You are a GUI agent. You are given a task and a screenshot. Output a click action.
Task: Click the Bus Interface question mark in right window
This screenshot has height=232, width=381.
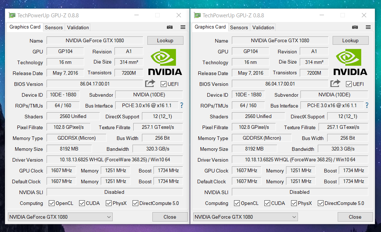367,105
